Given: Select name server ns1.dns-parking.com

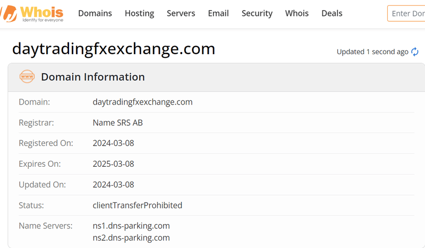Looking at the screenshot, I should coord(131,226).
